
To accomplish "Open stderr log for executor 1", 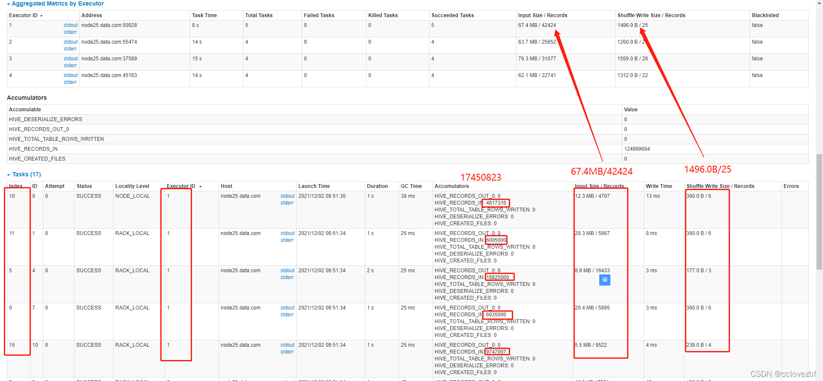I will (70, 32).
